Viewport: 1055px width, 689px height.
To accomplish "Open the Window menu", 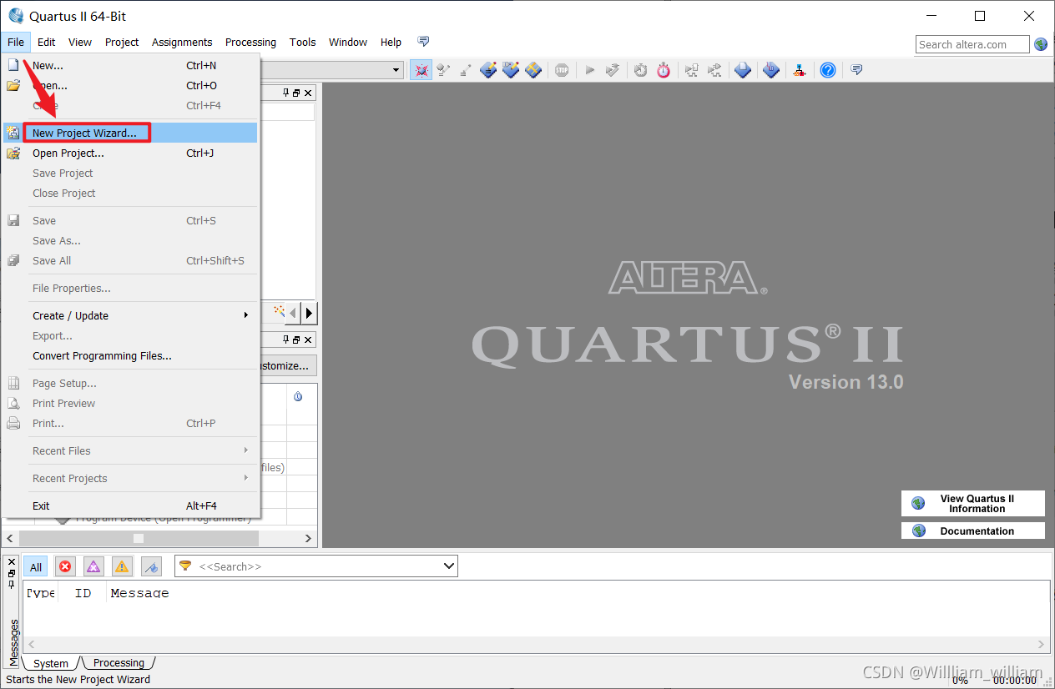I will click(x=348, y=42).
